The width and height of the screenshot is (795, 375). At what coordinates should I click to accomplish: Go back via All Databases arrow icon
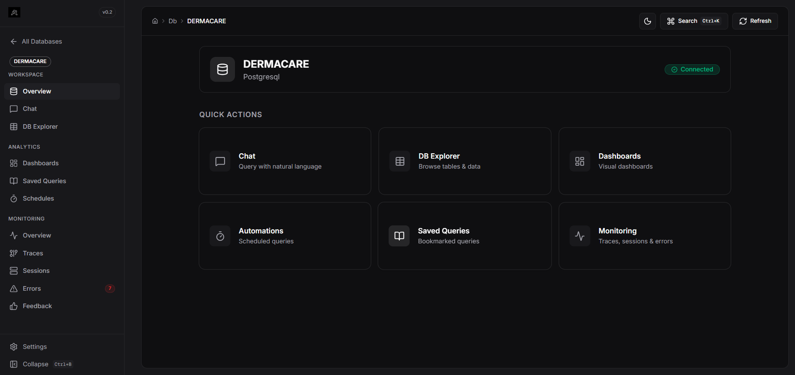point(14,42)
